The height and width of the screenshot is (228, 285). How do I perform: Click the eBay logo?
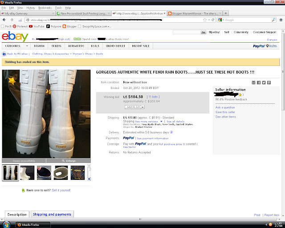[15, 36]
